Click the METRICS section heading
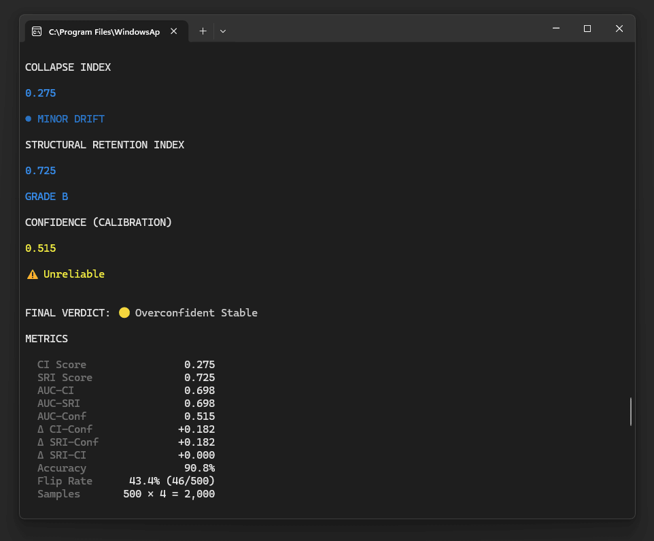This screenshot has width=654, height=541. [46, 339]
